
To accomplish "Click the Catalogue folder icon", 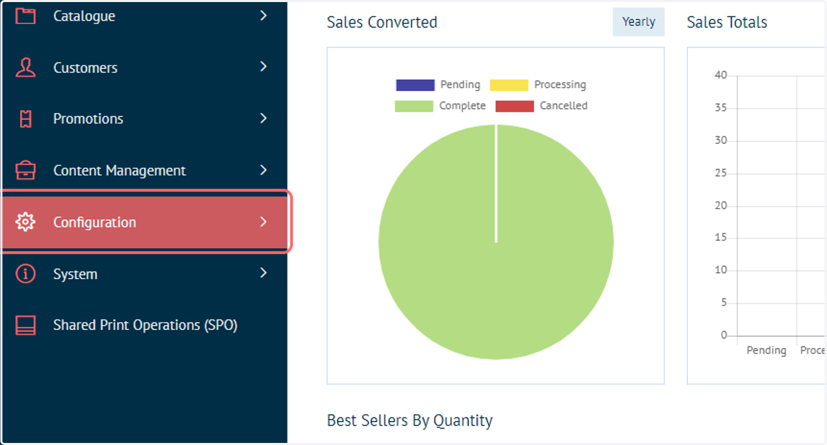I will coord(25,15).
